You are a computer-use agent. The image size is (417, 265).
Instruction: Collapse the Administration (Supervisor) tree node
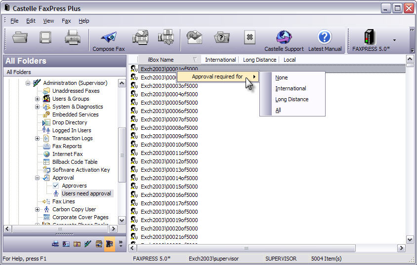(x=28, y=83)
